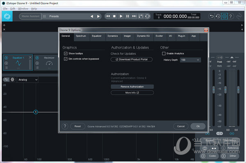
Task: Stop playback with the stop button
Action: [x=114, y=16]
